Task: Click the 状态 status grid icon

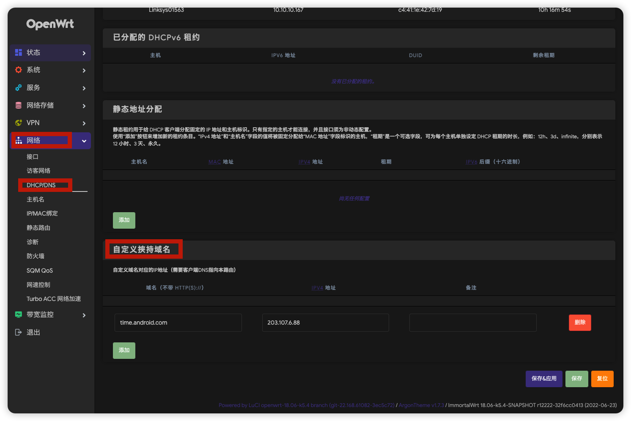Action: pyautogui.click(x=19, y=52)
